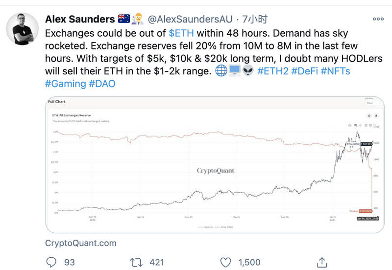Open the three-dot more options menu
The height and width of the screenshot is (270, 392).
click(x=378, y=19)
